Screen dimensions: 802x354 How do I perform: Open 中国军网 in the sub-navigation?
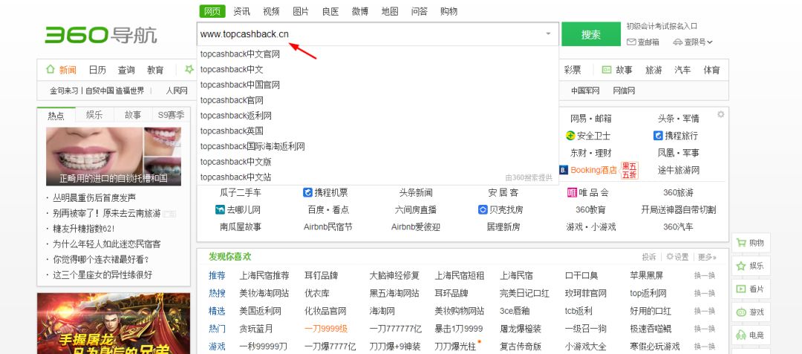[x=585, y=91]
